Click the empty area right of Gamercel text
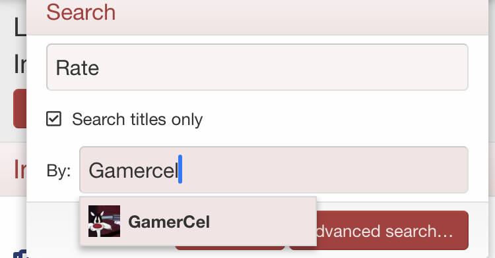Image resolution: width=495 pixels, height=258 pixels. 325,170
